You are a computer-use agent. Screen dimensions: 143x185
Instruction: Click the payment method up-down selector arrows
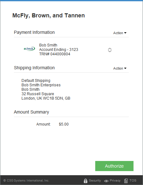tap(110, 50)
